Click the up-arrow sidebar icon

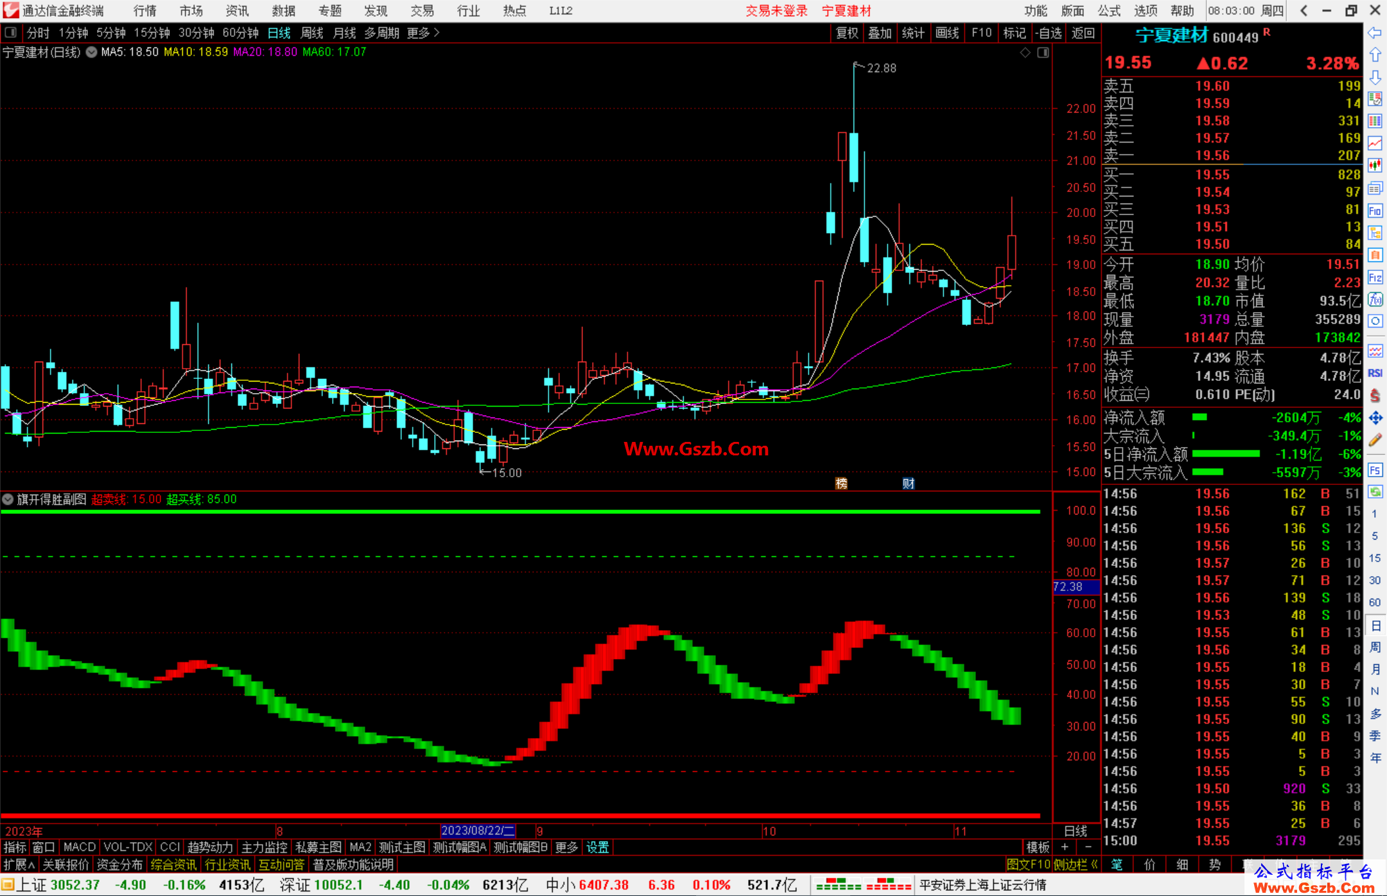[x=1375, y=55]
